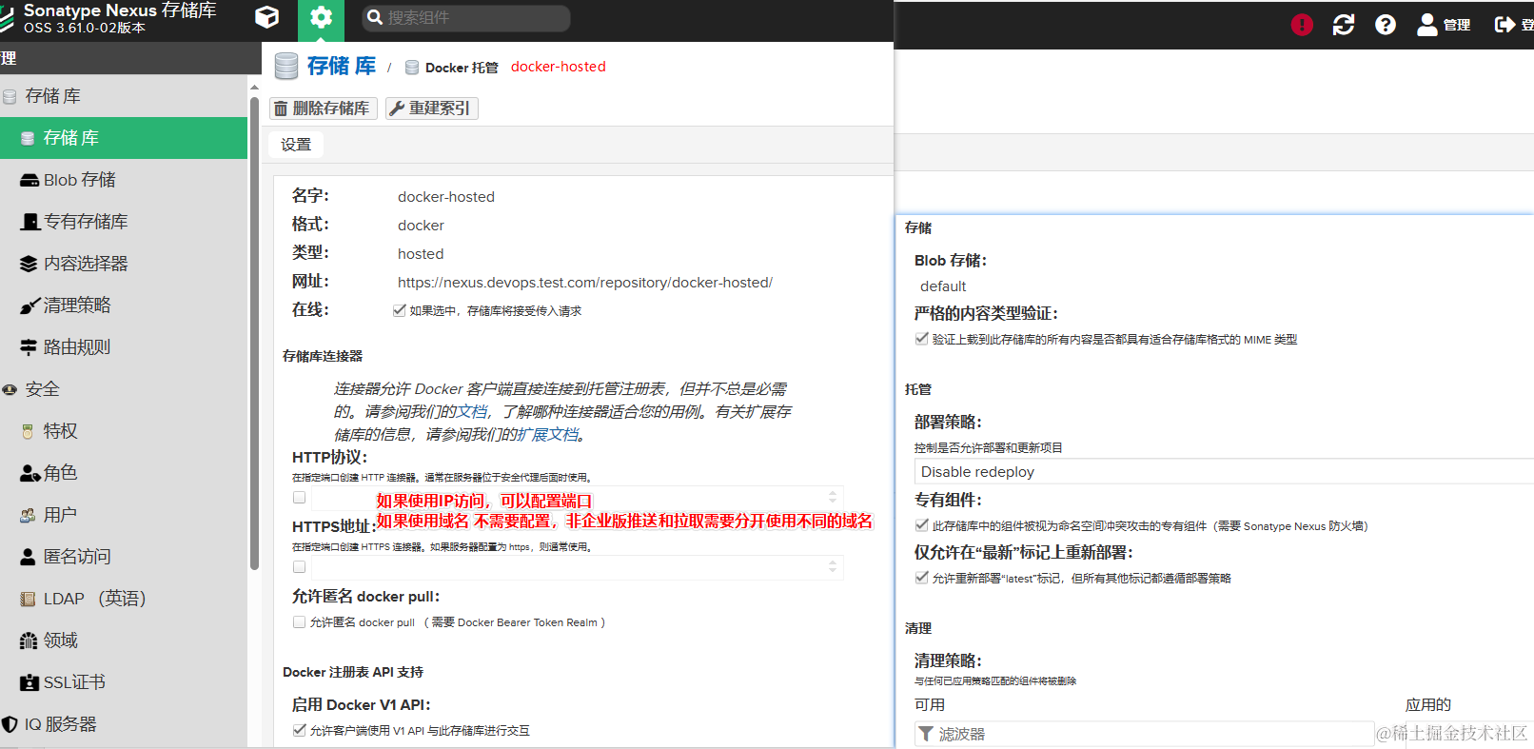
Task: Click the Refresh icon in header
Action: tap(1344, 25)
